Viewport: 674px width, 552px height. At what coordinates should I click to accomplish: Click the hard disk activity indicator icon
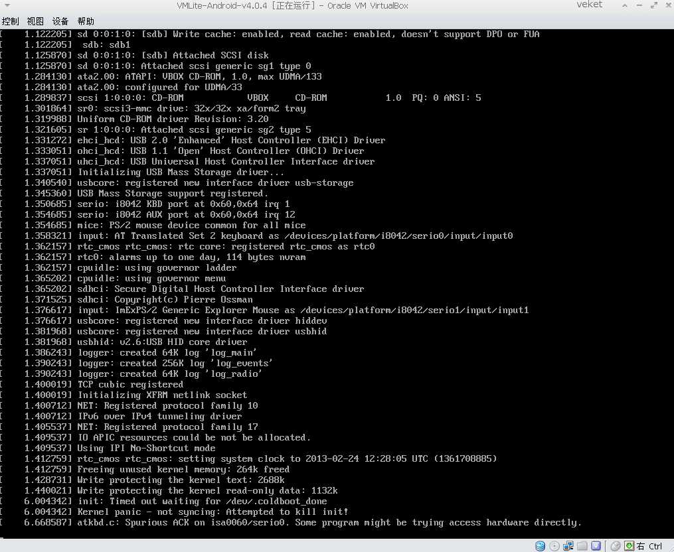coord(541,546)
